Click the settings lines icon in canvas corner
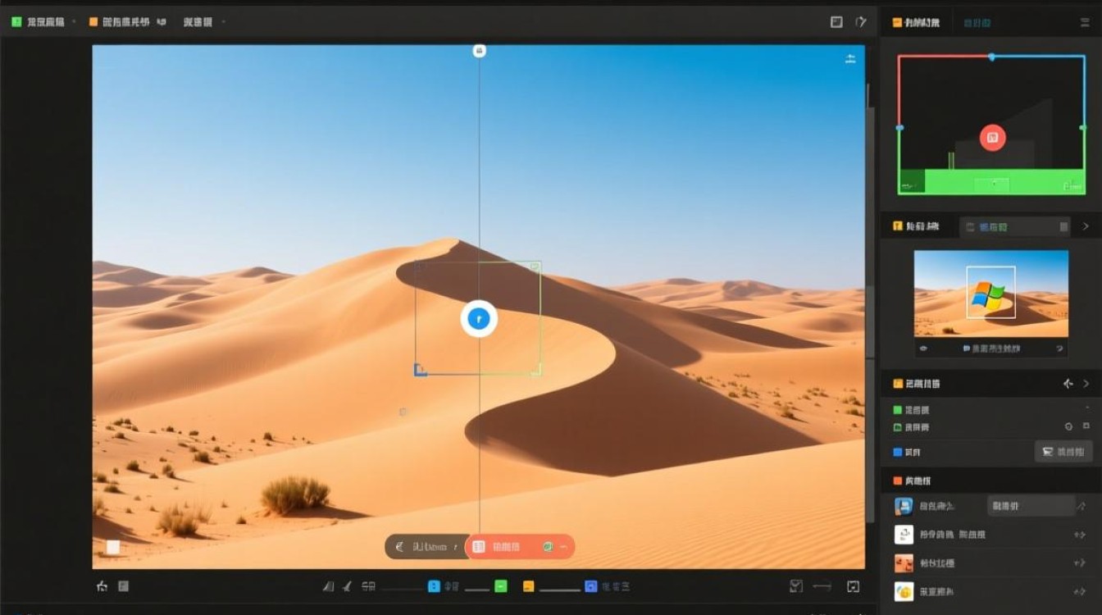Image resolution: width=1102 pixels, height=615 pixels. click(850, 58)
